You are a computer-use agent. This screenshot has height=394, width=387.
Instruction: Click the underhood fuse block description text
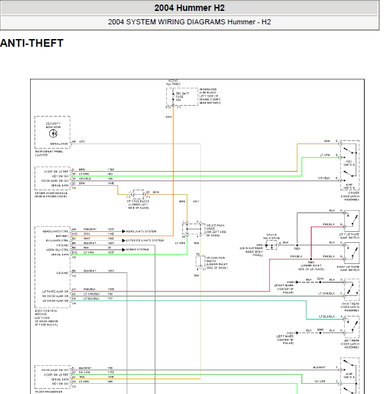click(x=210, y=96)
